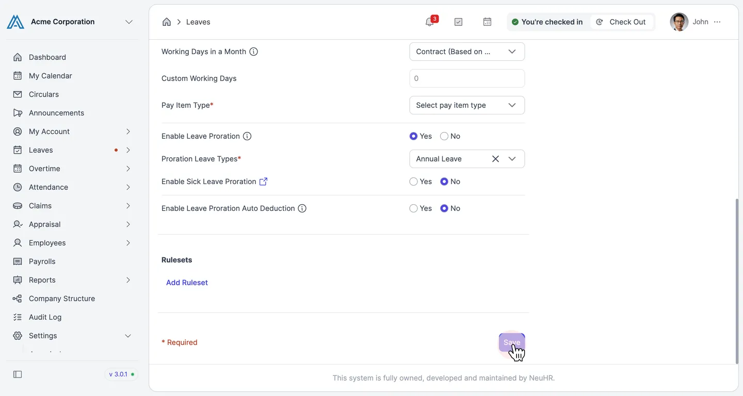Click the Announcements megaphone icon
Viewport: 743px width, 396px height.
click(x=18, y=113)
